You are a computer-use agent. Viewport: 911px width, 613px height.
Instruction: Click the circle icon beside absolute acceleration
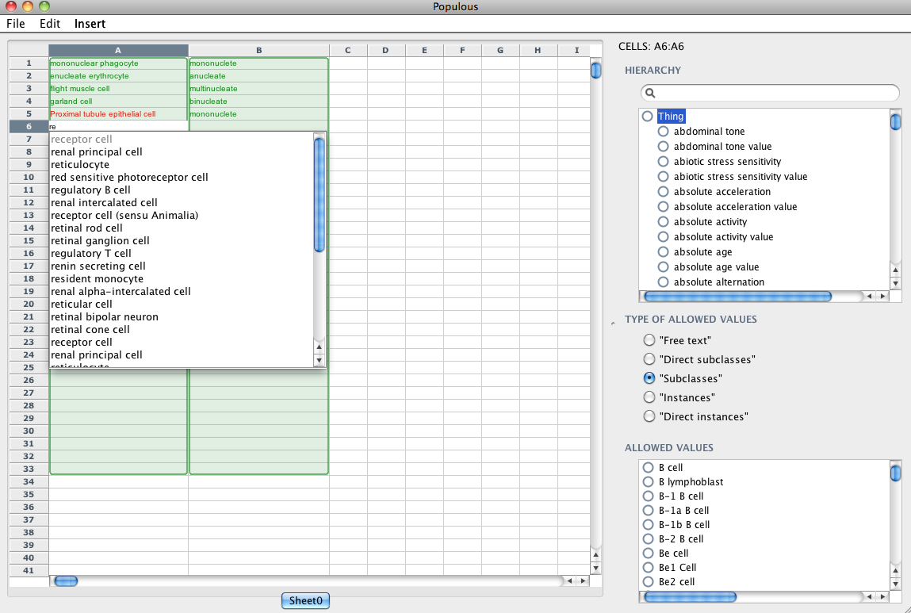(664, 192)
